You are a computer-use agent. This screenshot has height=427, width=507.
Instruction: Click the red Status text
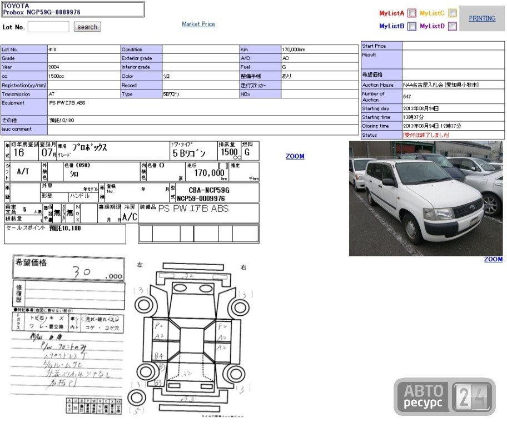pos(426,135)
